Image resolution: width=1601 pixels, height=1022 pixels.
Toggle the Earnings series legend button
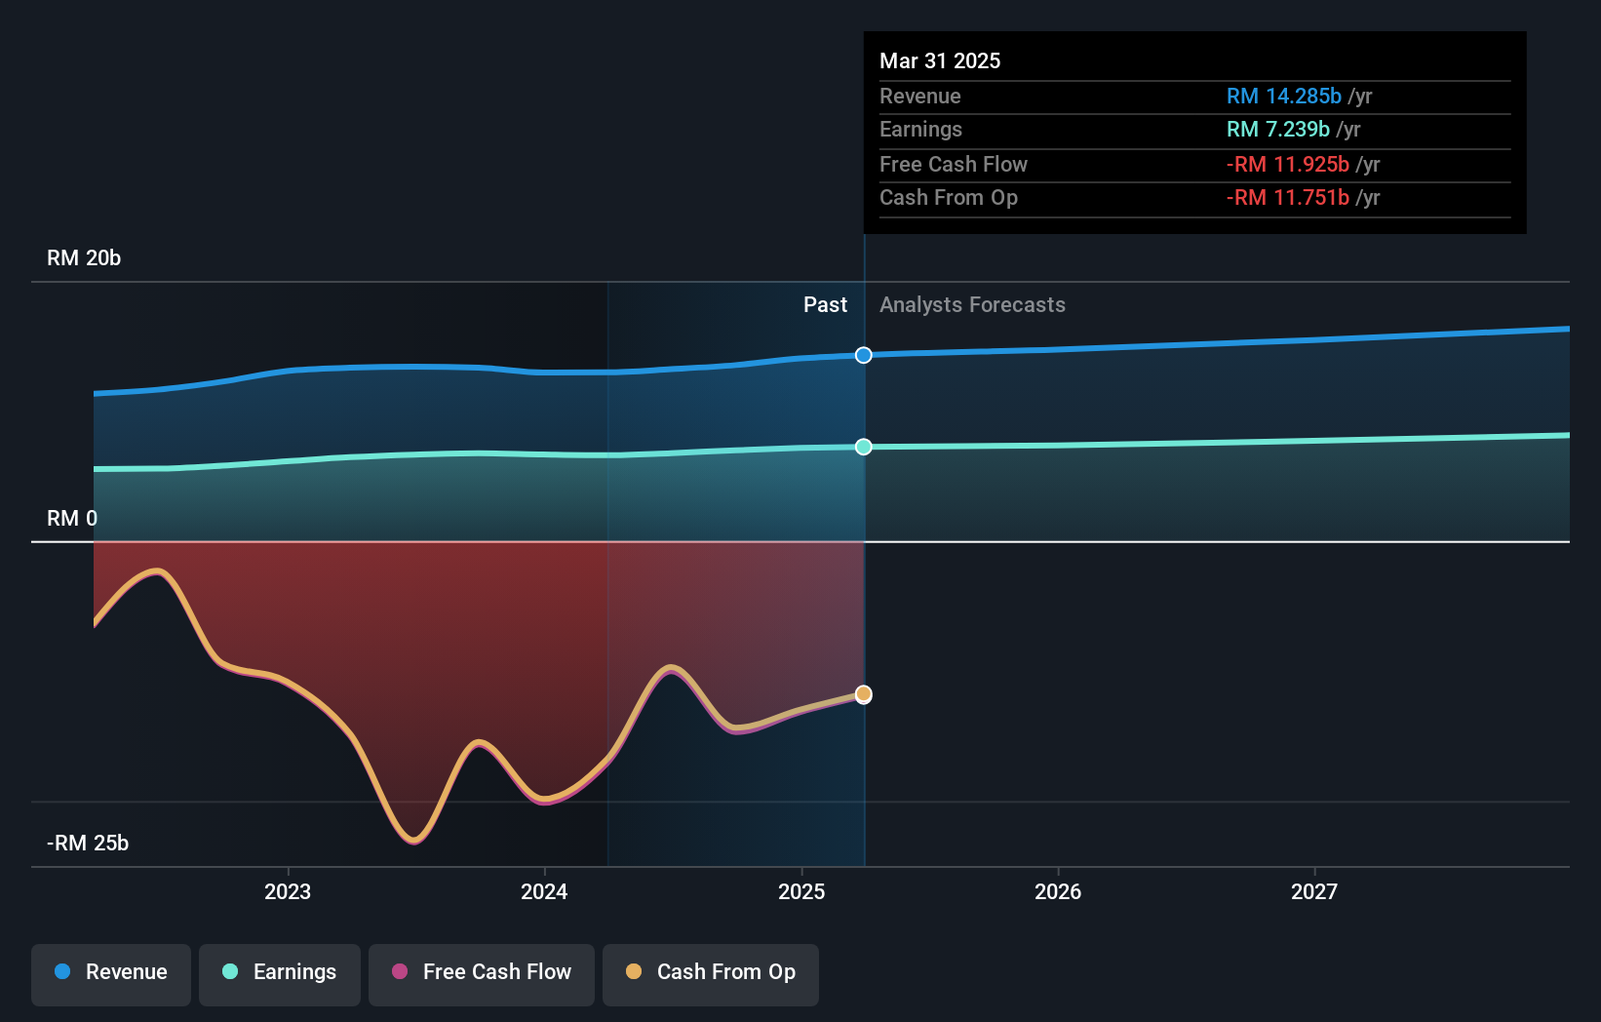tap(280, 974)
